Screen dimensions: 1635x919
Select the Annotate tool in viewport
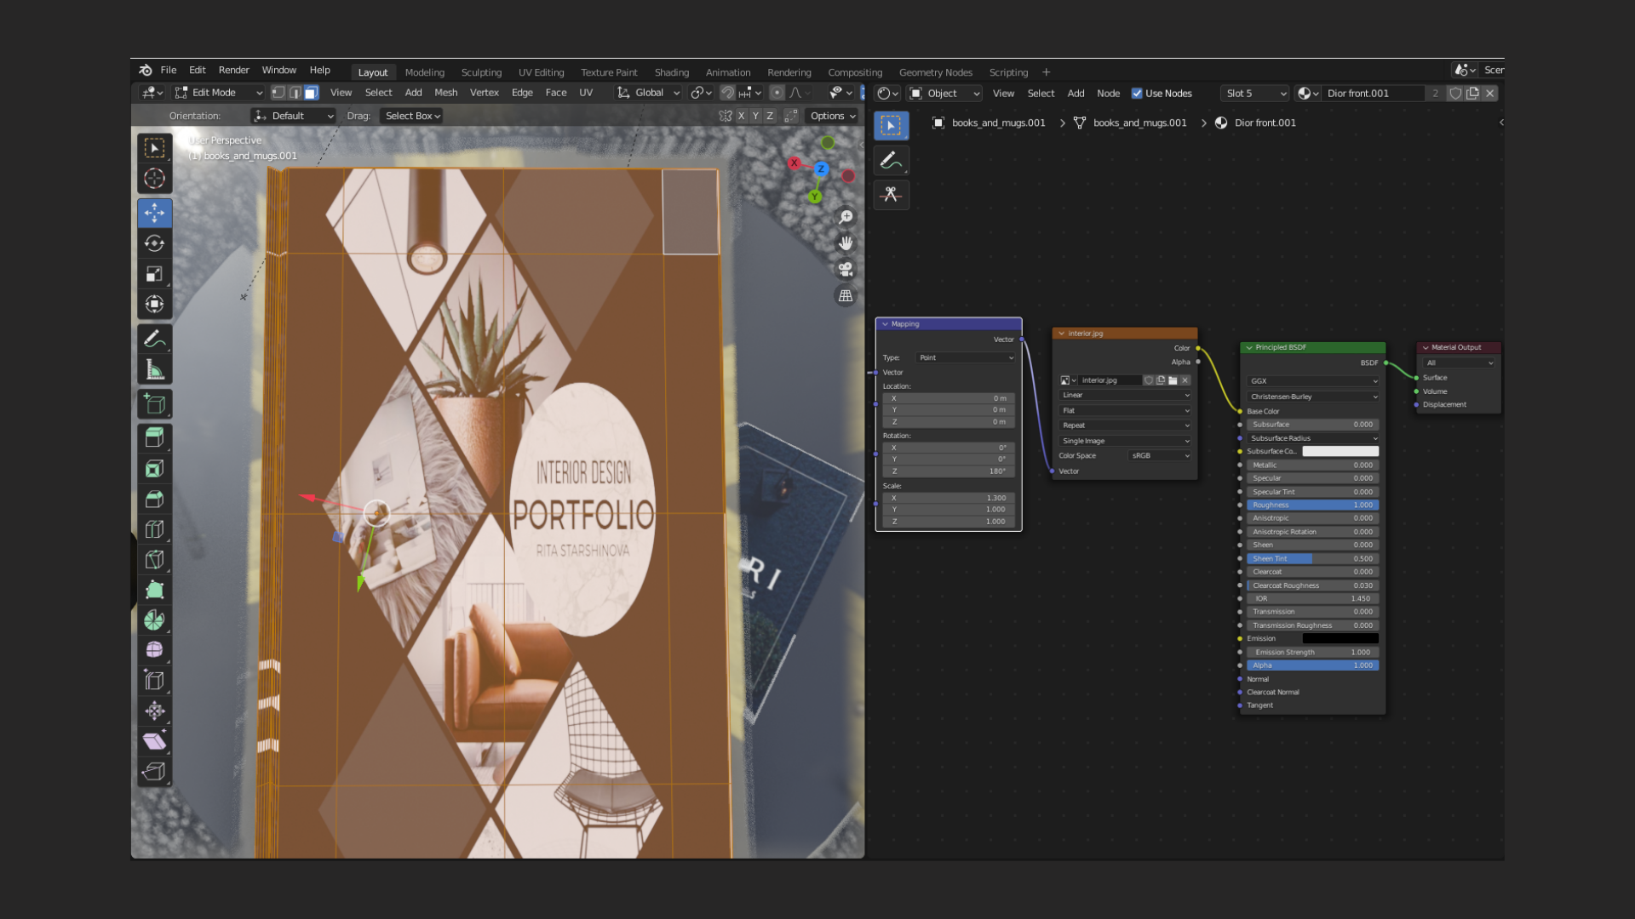pos(154,339)
